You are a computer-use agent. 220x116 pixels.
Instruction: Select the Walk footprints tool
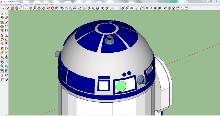click(2, 79)
